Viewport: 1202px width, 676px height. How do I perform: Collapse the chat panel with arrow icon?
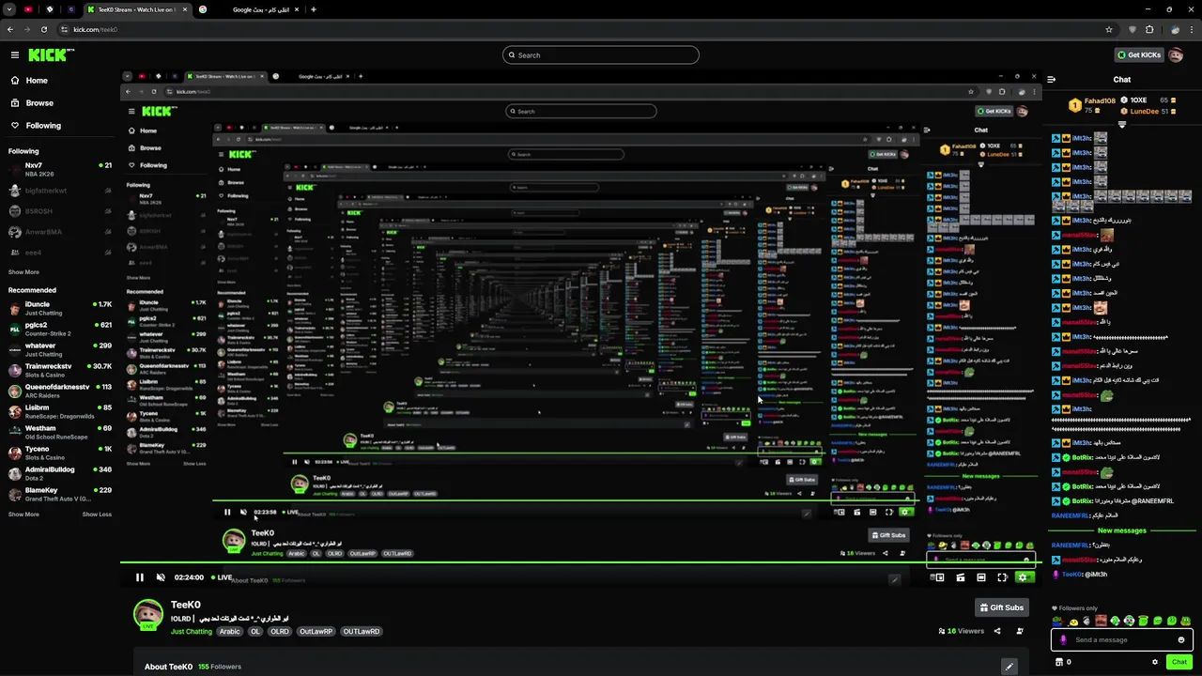(x=1051, y=80)
